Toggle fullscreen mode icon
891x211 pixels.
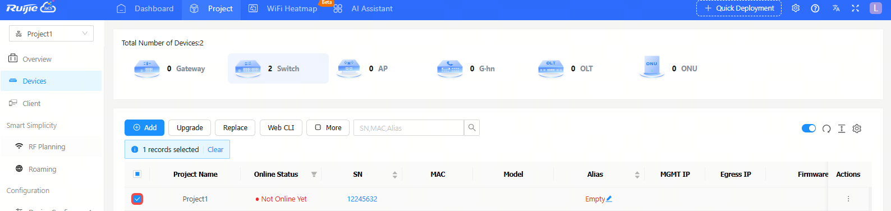tap(855, 8)
